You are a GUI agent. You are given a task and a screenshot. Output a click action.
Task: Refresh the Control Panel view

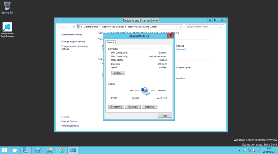180,27
